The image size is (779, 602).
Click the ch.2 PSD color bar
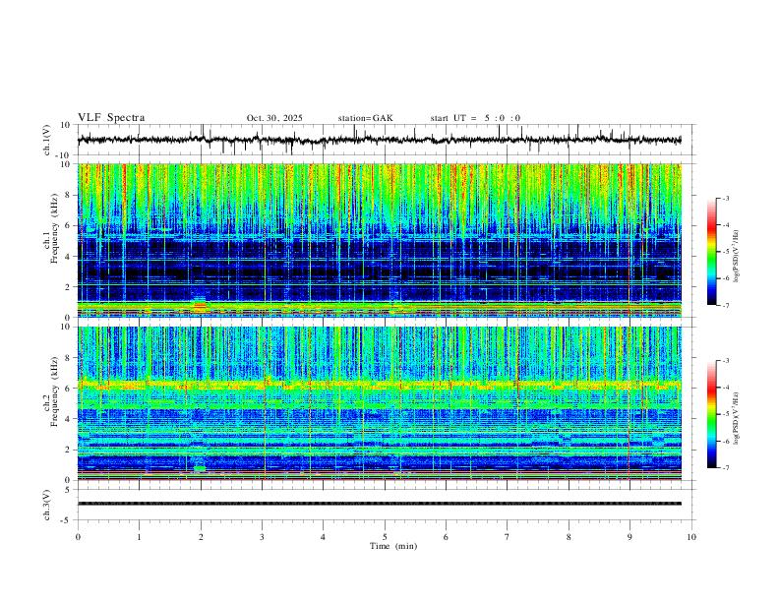(x=712, y=414)
